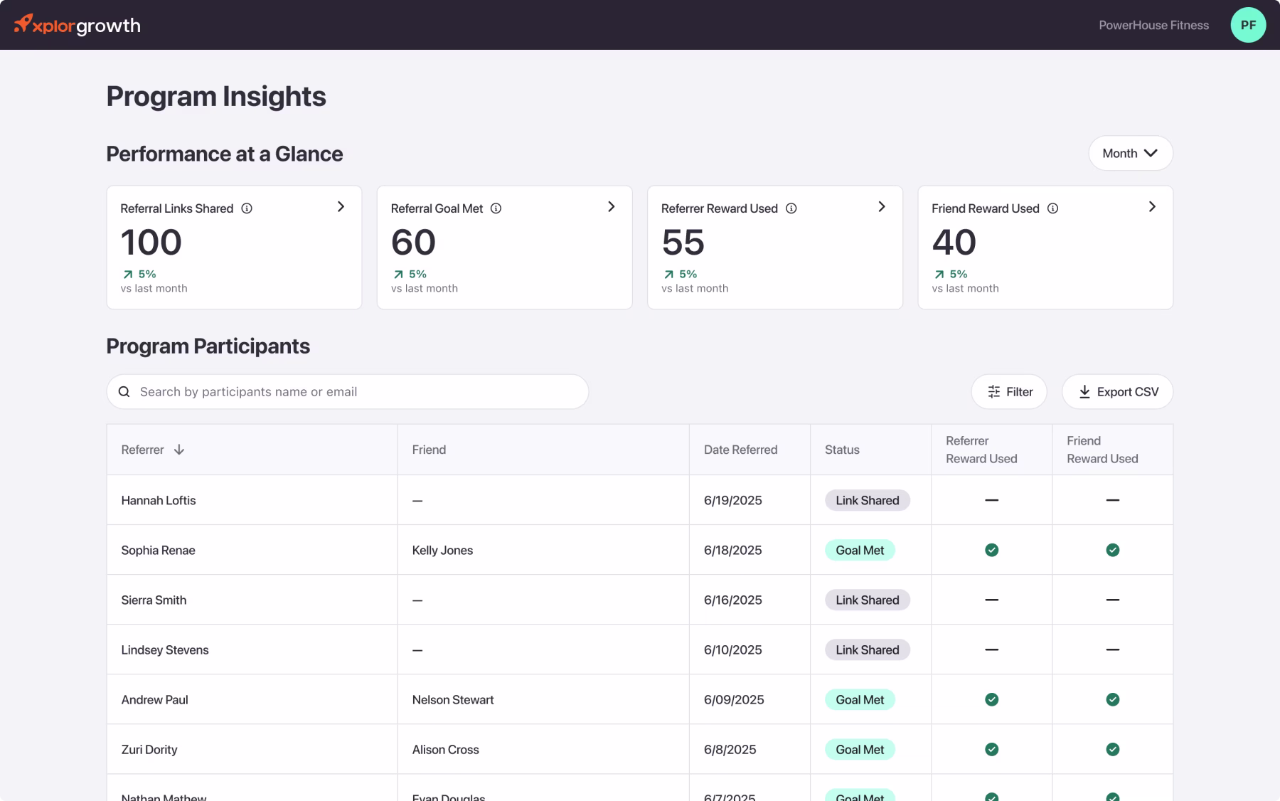
Task: Click the info icon next to Referral Links Shared
Action: point(247,208)
